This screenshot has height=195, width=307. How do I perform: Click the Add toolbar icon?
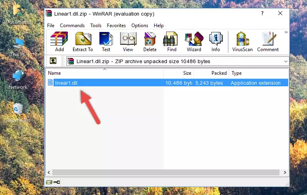tap(59, 42)
